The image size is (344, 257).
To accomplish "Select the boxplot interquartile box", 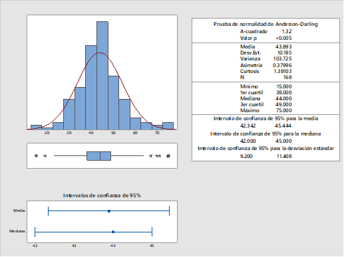I will (98, 156).
